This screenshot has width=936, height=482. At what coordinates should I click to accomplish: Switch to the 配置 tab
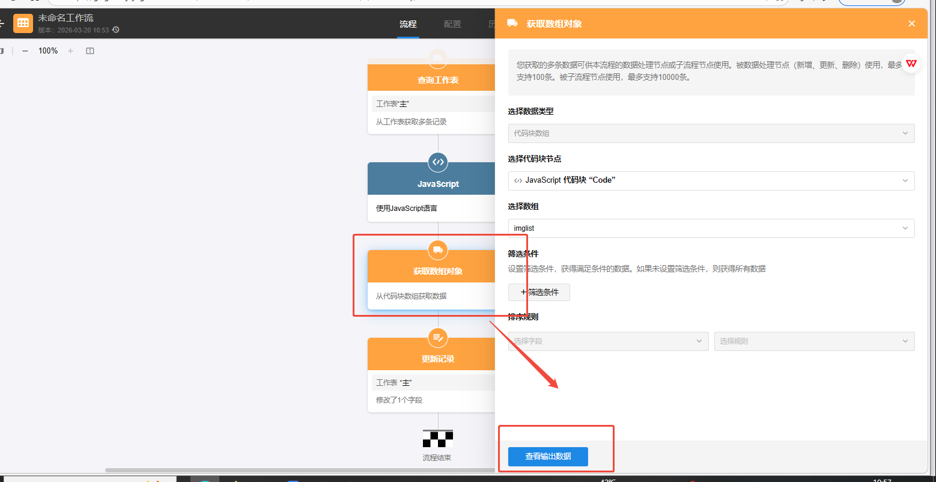[452, 25]
